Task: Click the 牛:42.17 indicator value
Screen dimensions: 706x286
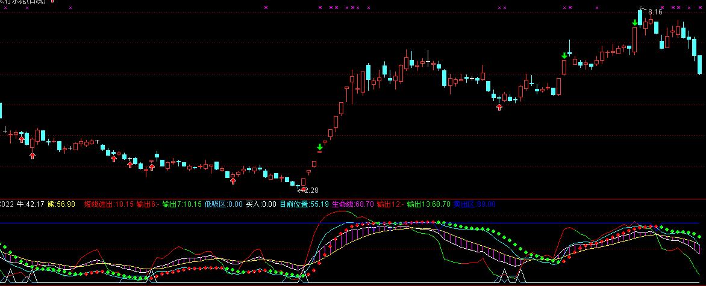Action: coord(31,204)
